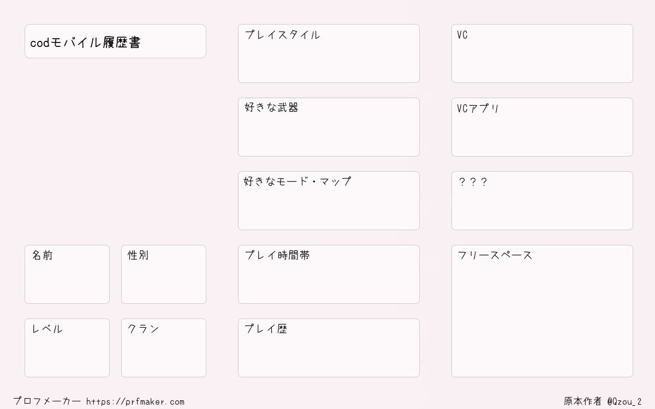Image resolution: width=655 pixels, height=409 pixels.
Task: Click the 原本作者 credit text
Action: (582, 401)
